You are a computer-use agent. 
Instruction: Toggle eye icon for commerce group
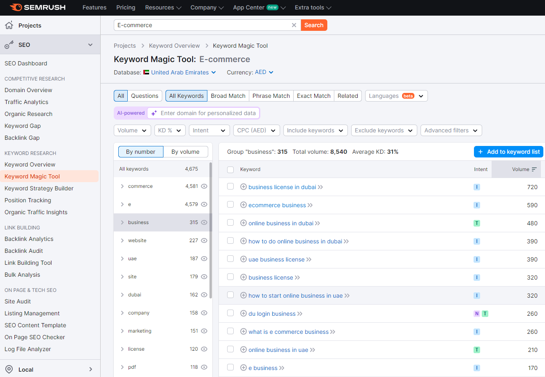[204, 186]
